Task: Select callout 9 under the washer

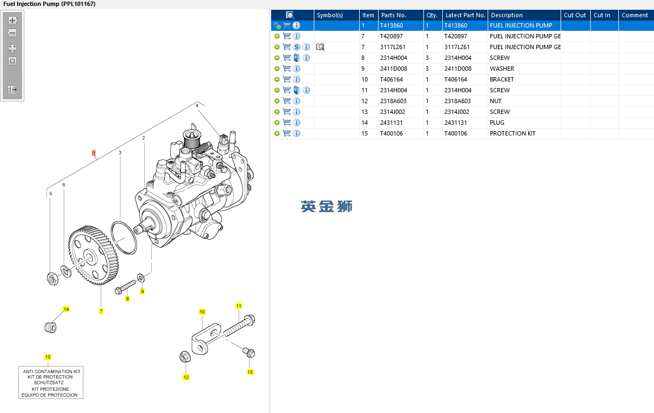Action: point(143,292)
